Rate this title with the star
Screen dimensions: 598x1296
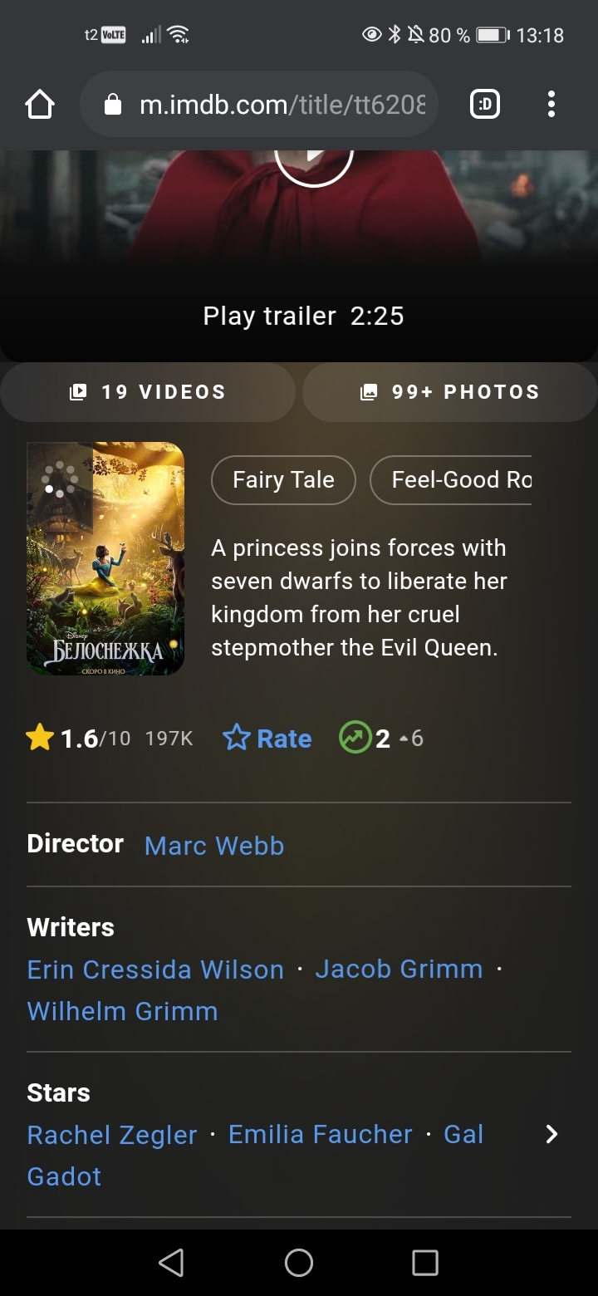tap(267, 738)
